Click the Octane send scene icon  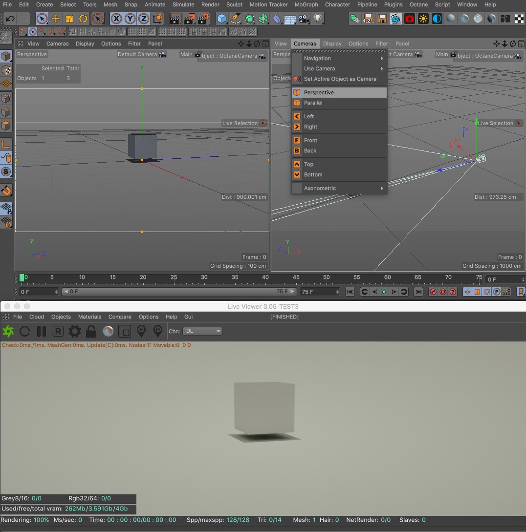8,331
